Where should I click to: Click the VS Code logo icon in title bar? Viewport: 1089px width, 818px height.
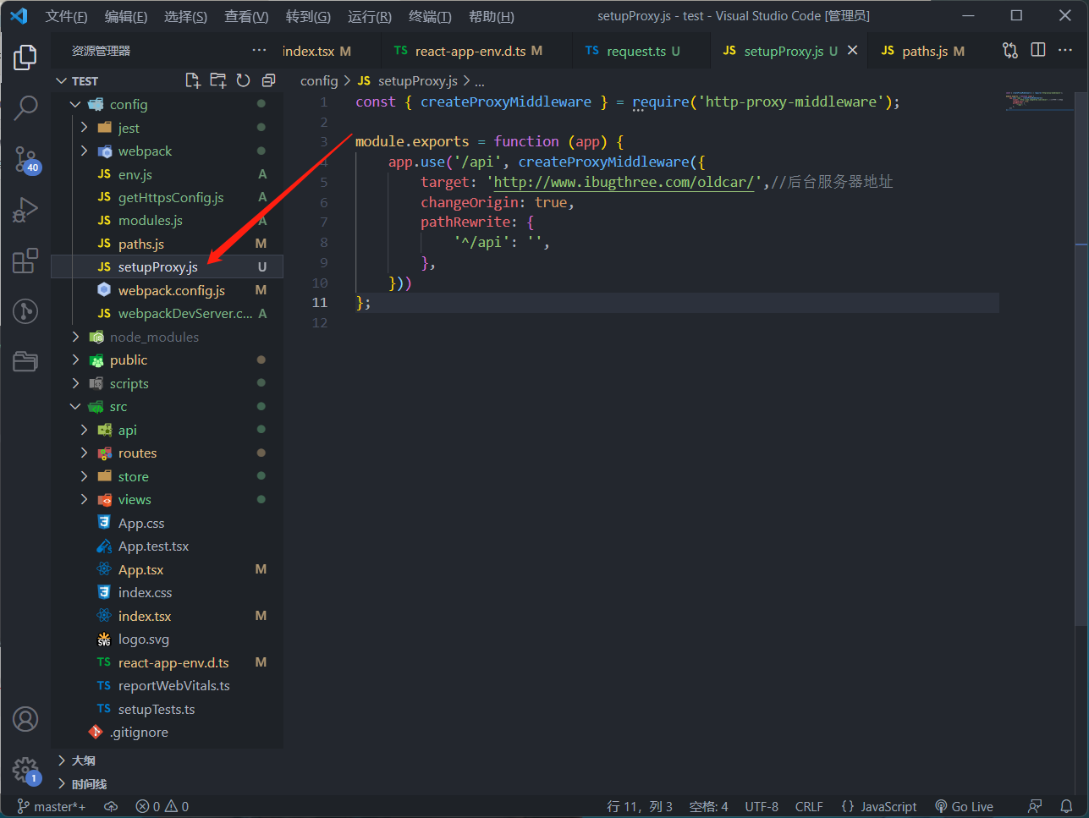click(x=19, y=16)
